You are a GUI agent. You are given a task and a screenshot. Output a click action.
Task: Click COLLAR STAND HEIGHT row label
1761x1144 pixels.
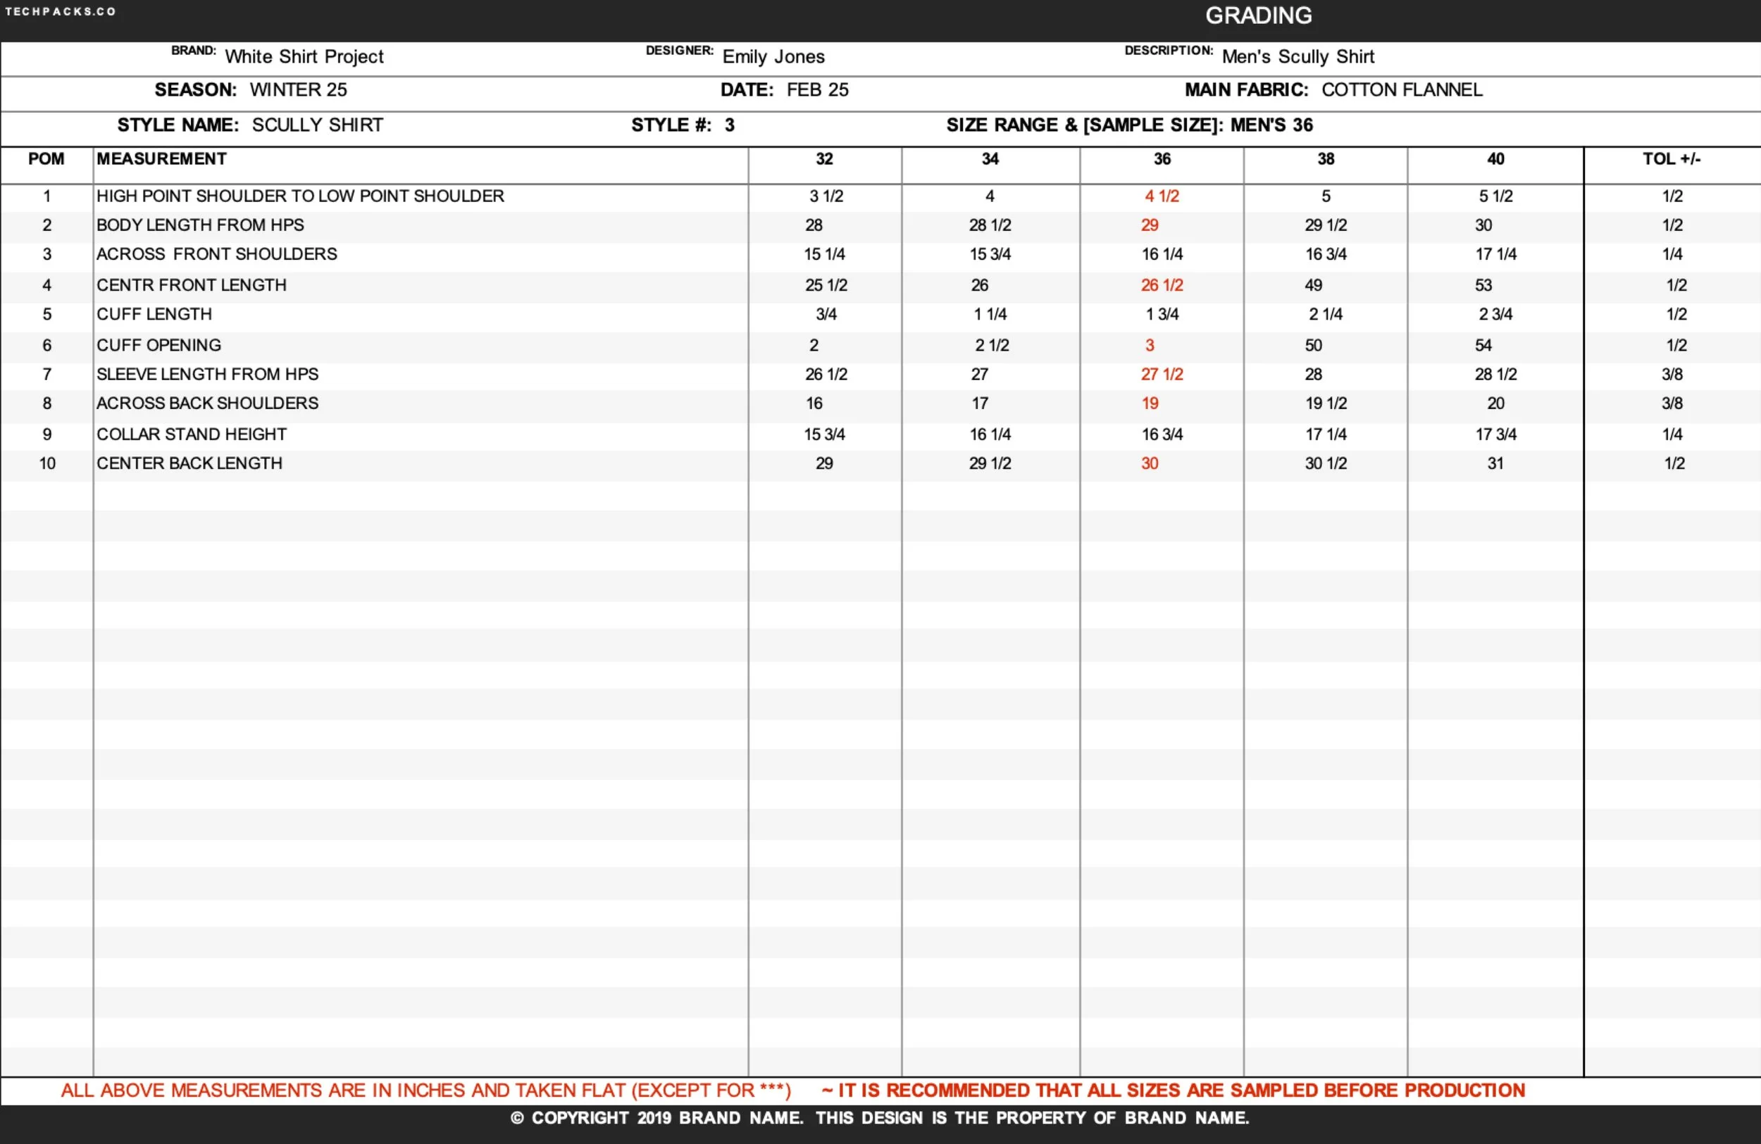pyautogui.click(x=191, y=434)
